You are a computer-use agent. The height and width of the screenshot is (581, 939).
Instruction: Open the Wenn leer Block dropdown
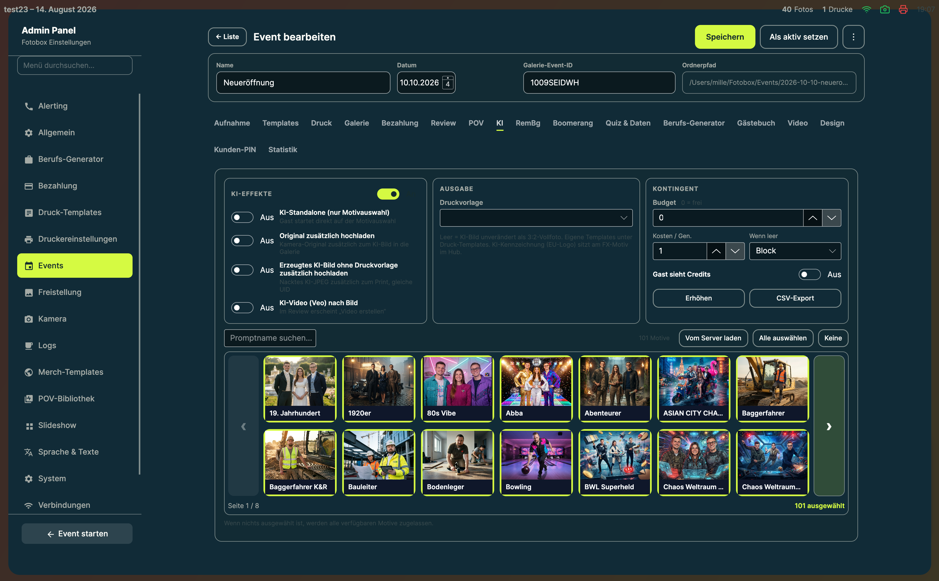(x=795, y=251)
